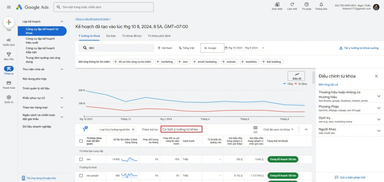Click Tải ý tưởng từ khóa xuống
This screenshot has height=182, width=384.
tap(359, 48)
